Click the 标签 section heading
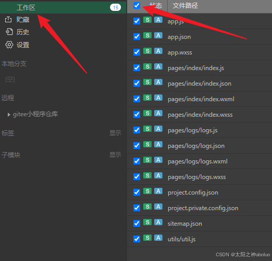Image resolution: width=272 pixels, height=261 pixels. [x=8, y=133]
